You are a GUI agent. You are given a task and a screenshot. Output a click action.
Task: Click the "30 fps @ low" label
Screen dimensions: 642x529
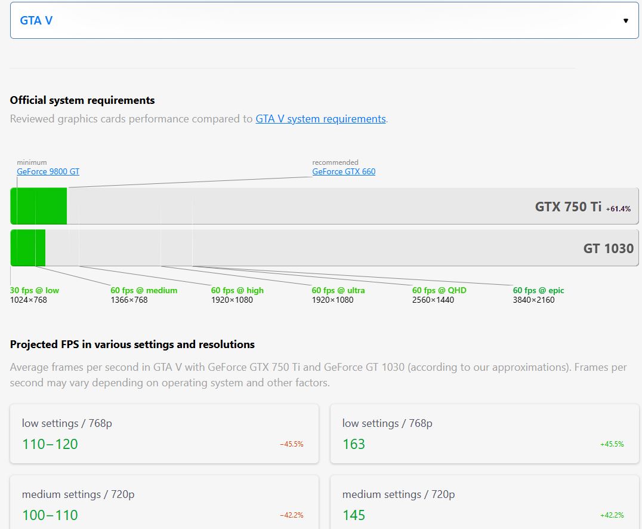(x=35, y=291)
